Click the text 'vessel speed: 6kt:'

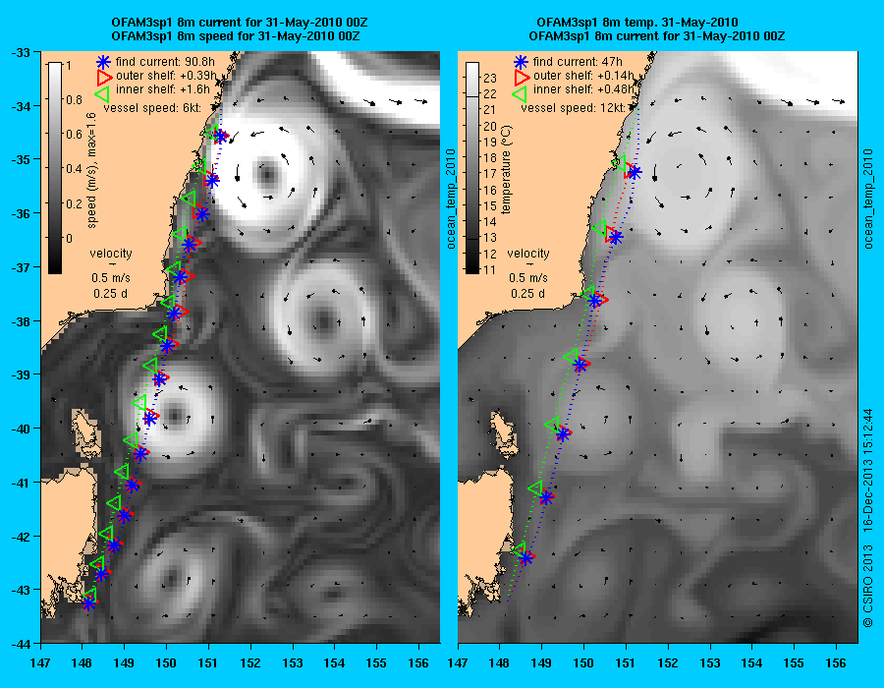coord(152,108)
